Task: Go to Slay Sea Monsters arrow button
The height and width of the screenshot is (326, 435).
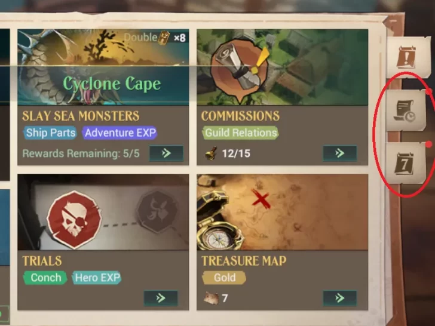Action: pyautogui.click(x=166, y=153)
